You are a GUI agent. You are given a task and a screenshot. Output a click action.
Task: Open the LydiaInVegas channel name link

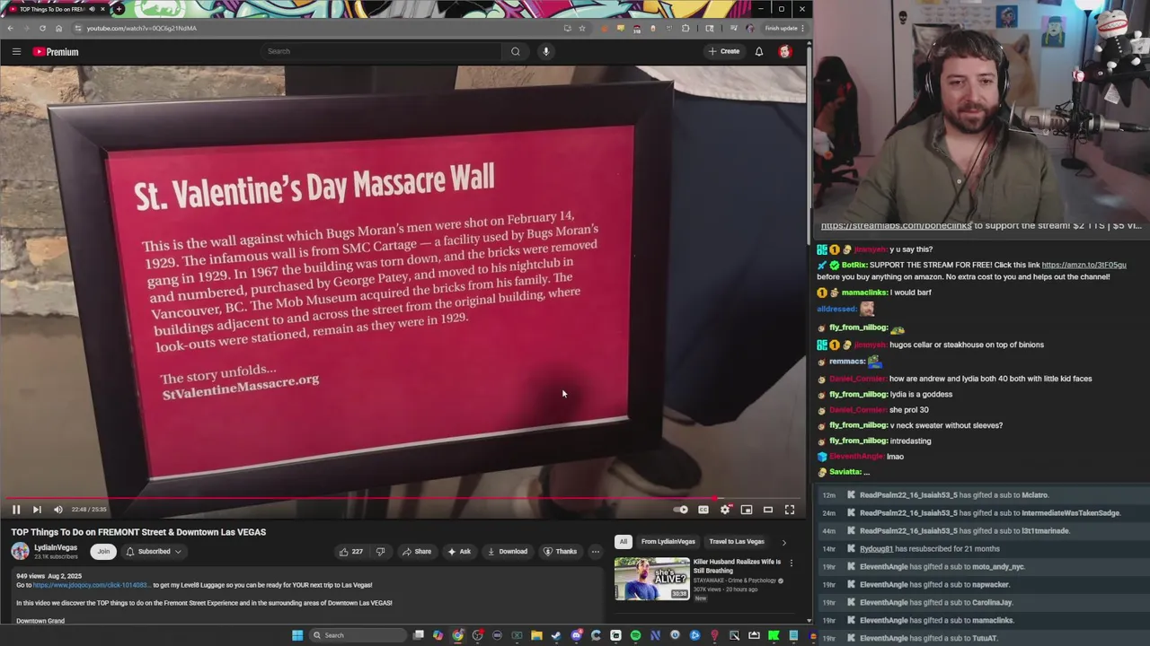tap(56, 547)
